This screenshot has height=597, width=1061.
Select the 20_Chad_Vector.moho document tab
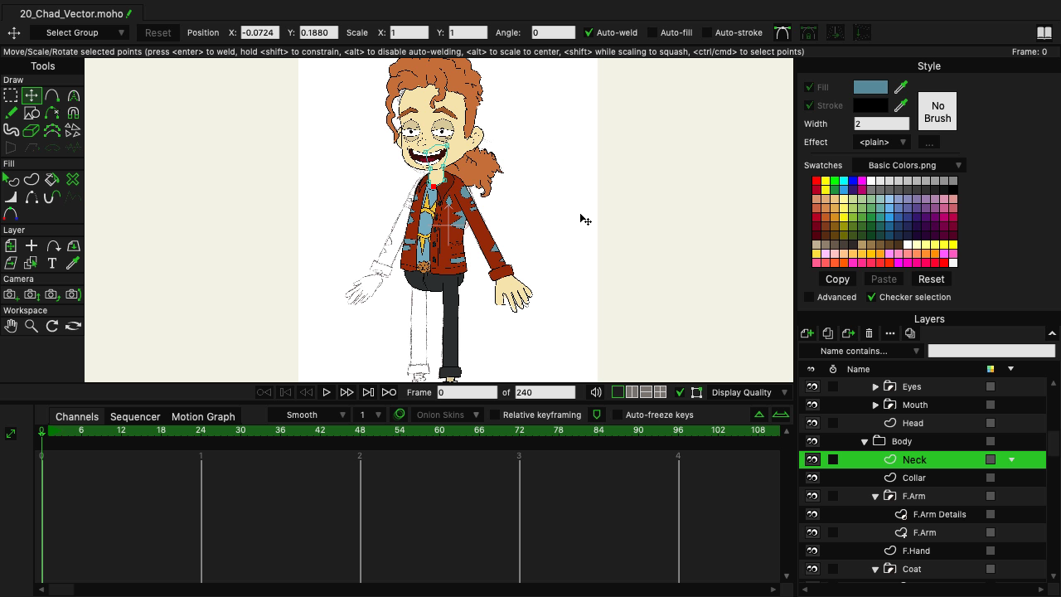click(71, 13)
